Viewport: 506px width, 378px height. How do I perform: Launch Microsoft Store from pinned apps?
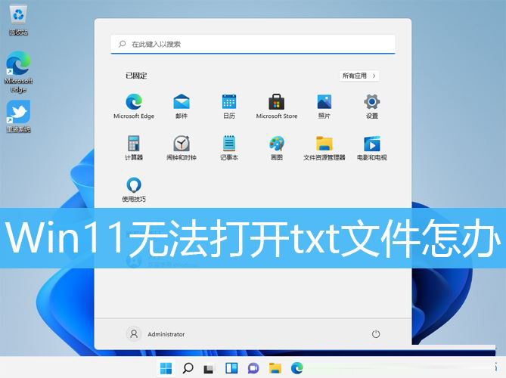277,106
